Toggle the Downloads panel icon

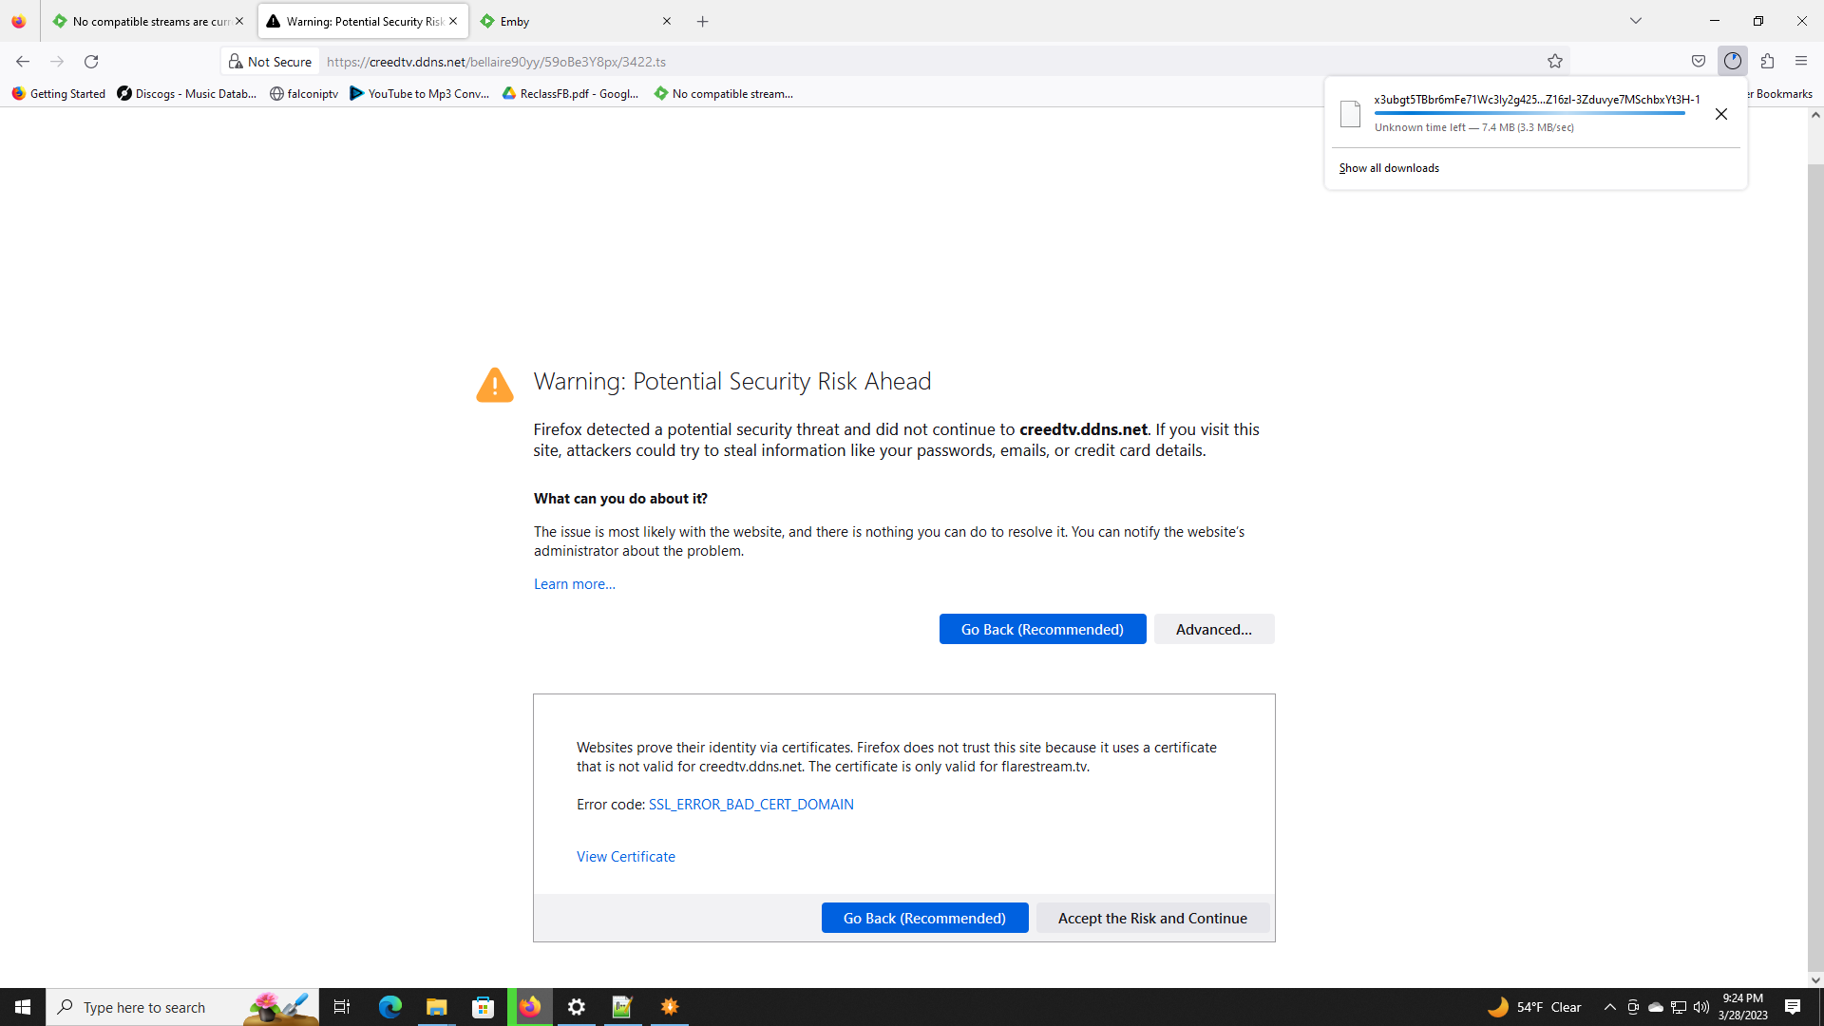[1733, 62]
